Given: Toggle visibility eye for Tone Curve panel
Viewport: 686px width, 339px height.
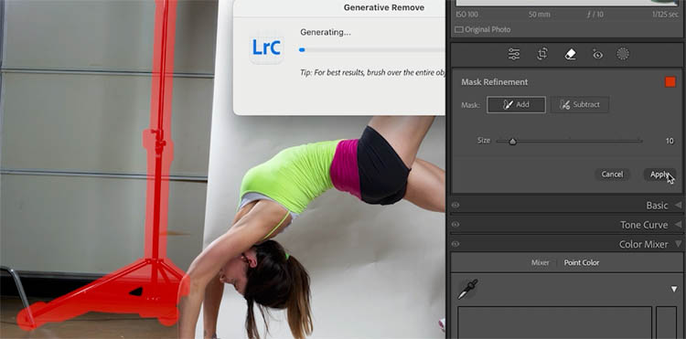Looking at the screenshot, I should 456,225.
